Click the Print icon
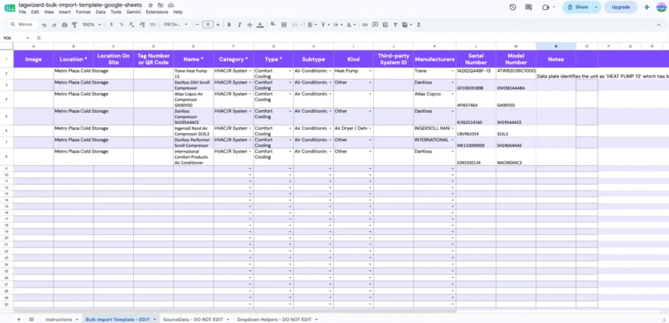669x323 pixels. point(65,25)
